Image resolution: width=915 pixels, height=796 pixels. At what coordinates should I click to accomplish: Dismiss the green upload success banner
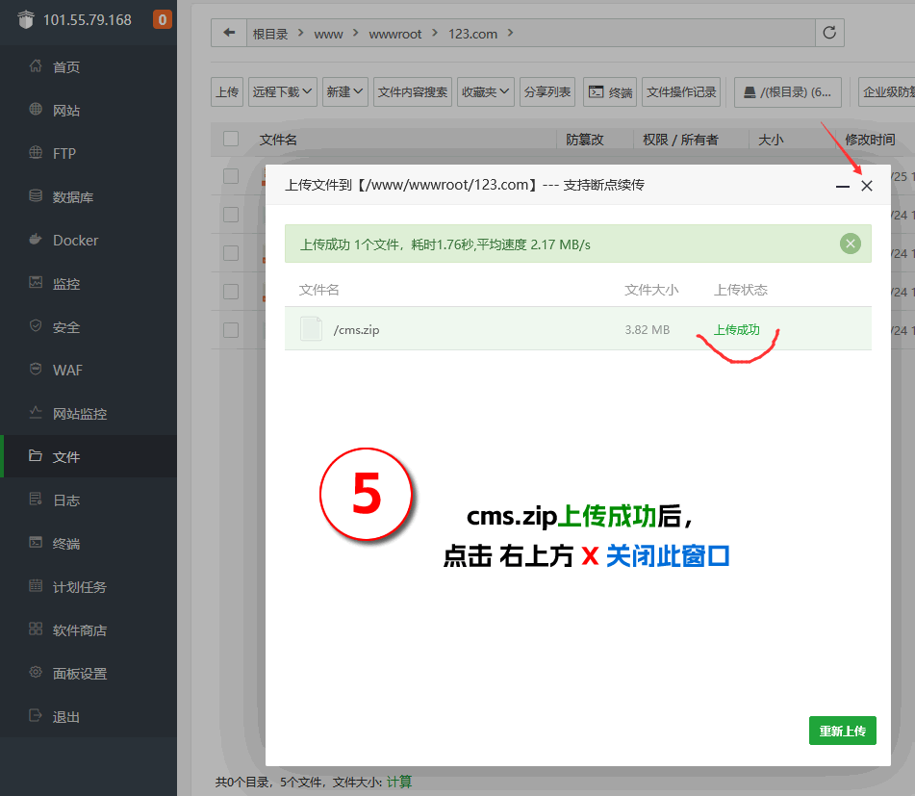[x=850, y=244]
